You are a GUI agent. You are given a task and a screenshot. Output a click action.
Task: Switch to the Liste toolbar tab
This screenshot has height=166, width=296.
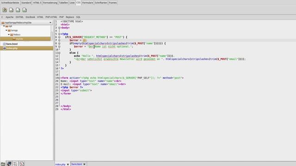(x=72, y=3)
